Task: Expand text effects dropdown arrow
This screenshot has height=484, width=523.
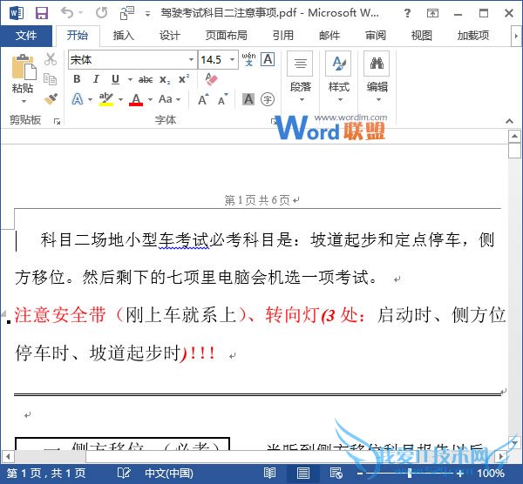Action: pyautogui.click(x=90, y=99)
